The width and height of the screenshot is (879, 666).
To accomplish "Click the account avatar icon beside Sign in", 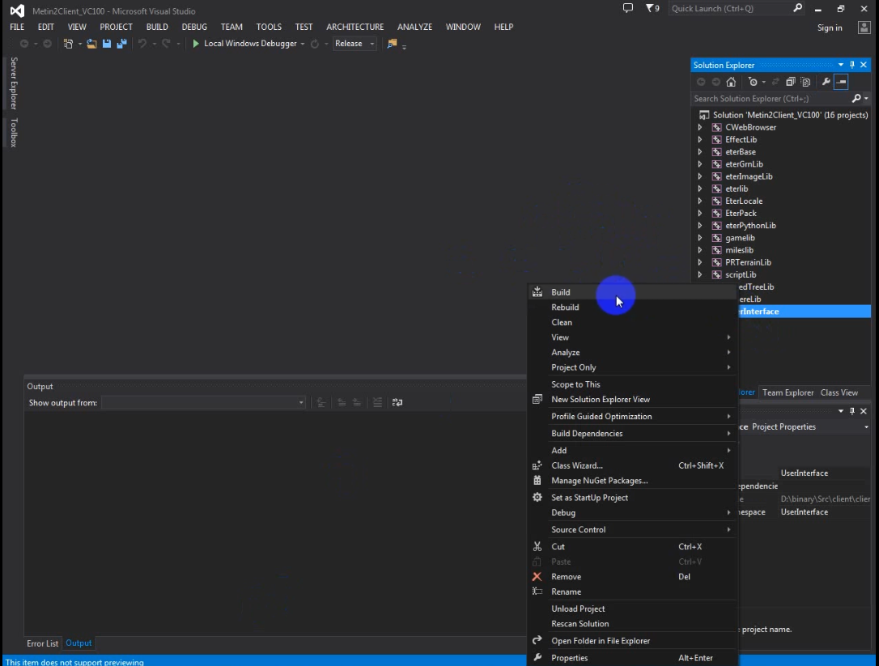I will [864, 28].
